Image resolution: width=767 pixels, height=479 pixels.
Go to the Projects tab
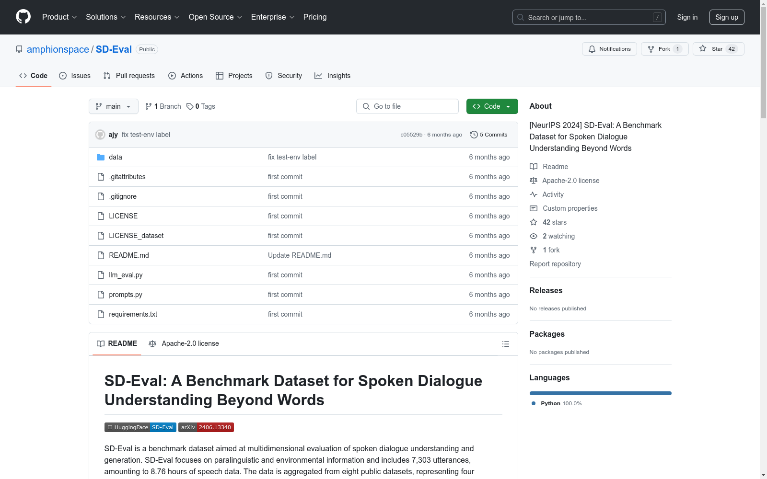[x=234, y=76]
